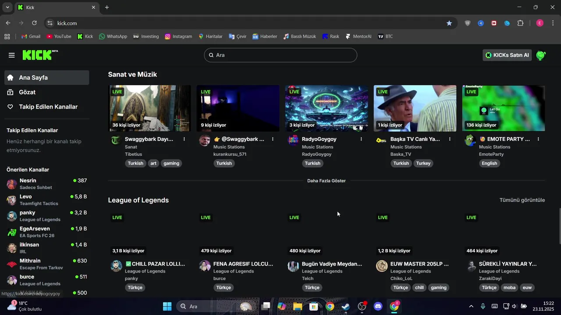Open the green user avatar menu
Image resolution: width=561 pixels, height=315 pixels.
point(541,55)
